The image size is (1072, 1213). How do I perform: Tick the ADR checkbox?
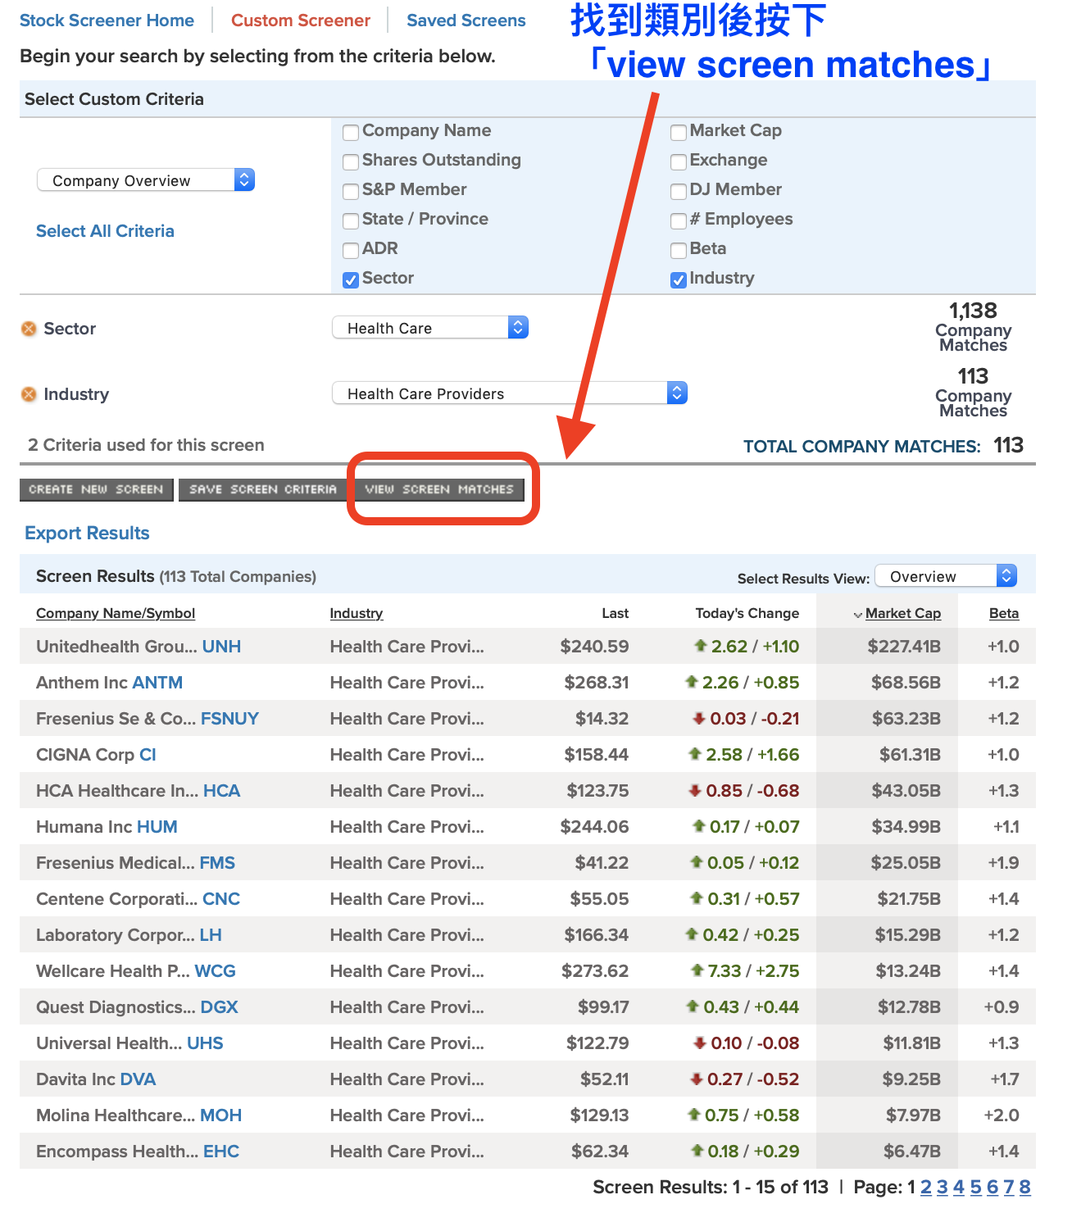(x=351, y=250)
